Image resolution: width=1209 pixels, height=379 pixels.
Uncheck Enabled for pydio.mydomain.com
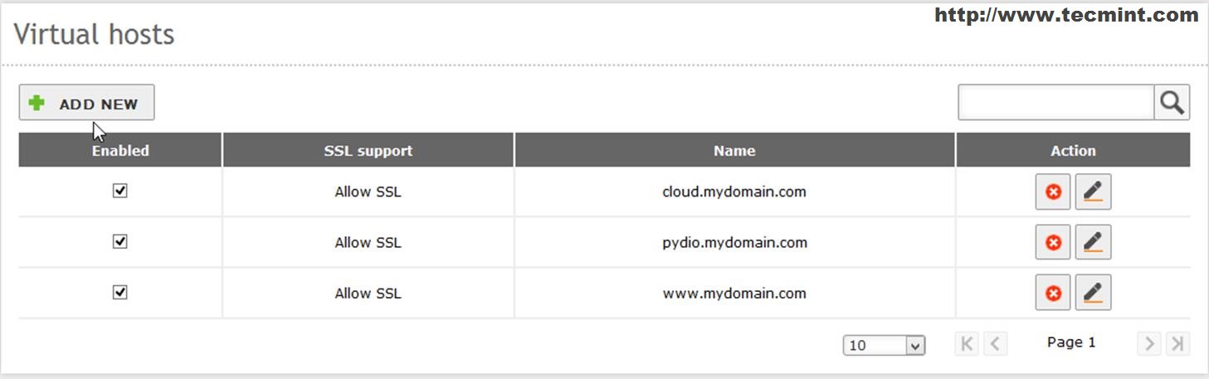pos(120,241)
